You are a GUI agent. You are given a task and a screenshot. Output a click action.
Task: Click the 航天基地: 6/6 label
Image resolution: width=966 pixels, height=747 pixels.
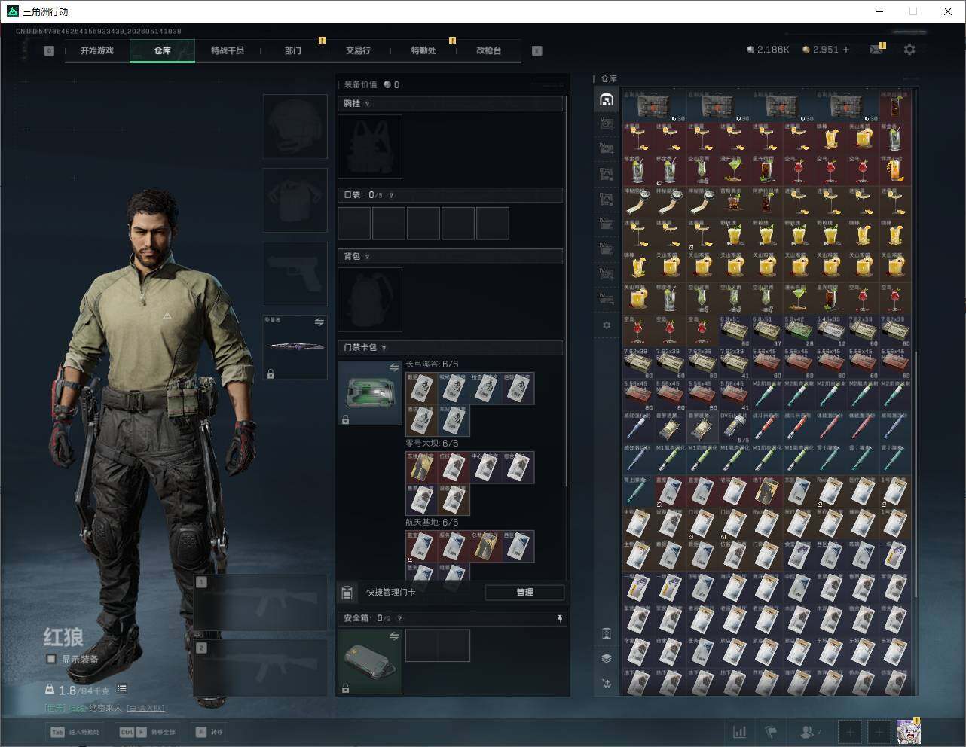tap(432, 523)
